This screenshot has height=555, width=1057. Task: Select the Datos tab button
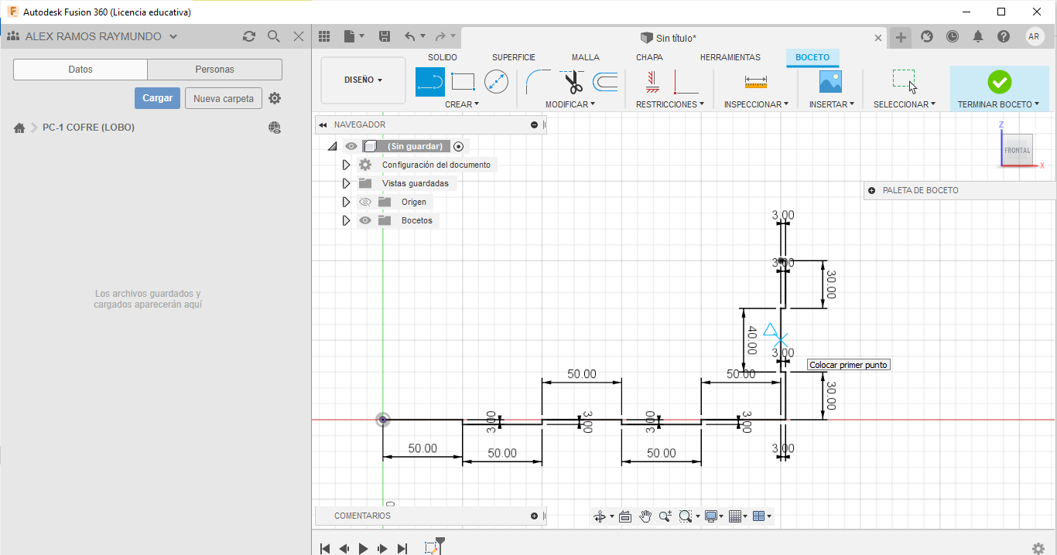80,70
